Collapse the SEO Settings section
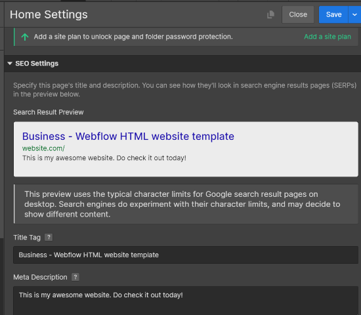 point(10,63)
